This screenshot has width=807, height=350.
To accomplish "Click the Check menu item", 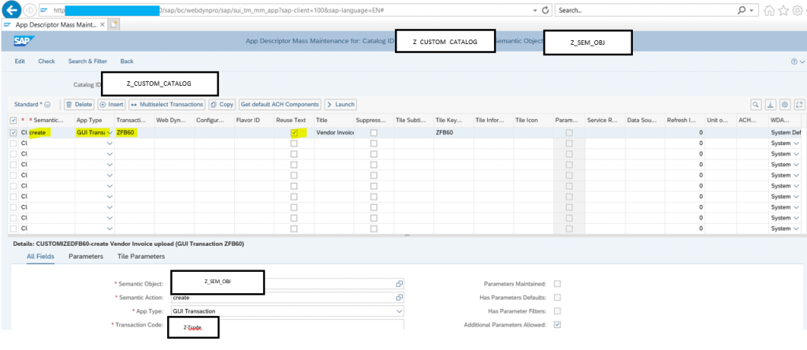I will pos(46,61).
